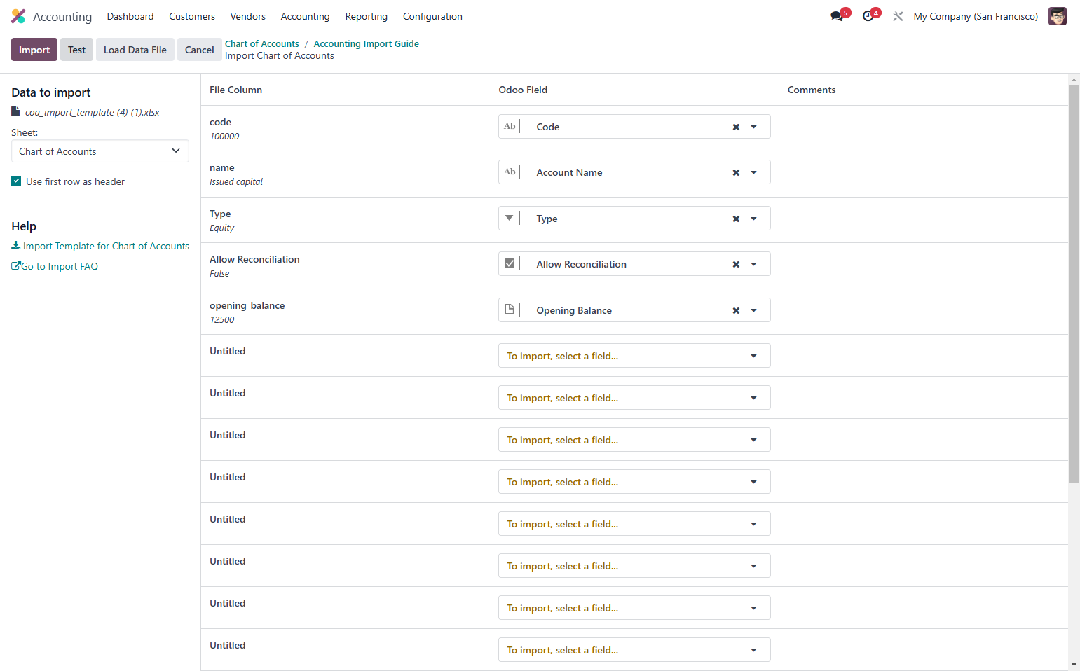Open the activities clock icon
The height and width of the screenshot is (671, 1080).
point(868,16)
